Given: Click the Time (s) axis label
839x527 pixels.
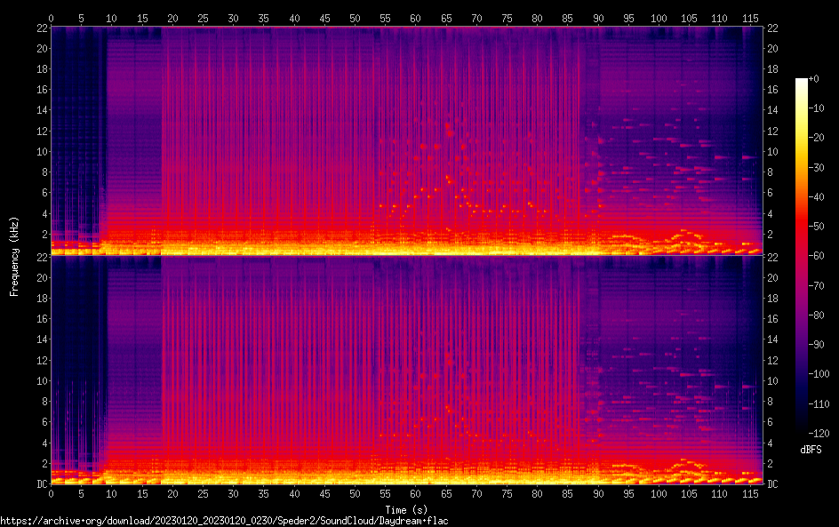Looking at the screenshot, I should click(x=406, y=509).
